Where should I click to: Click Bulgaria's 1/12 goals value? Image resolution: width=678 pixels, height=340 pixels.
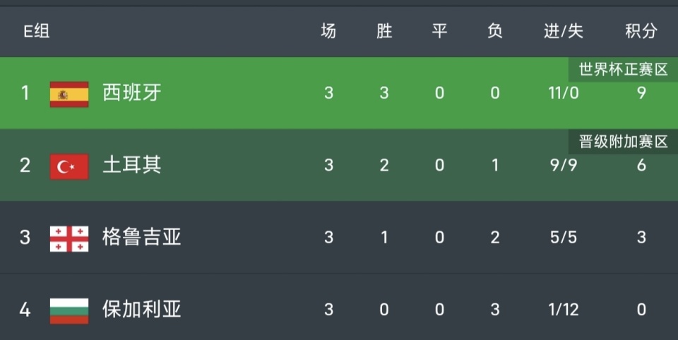(x=564, y=310)
